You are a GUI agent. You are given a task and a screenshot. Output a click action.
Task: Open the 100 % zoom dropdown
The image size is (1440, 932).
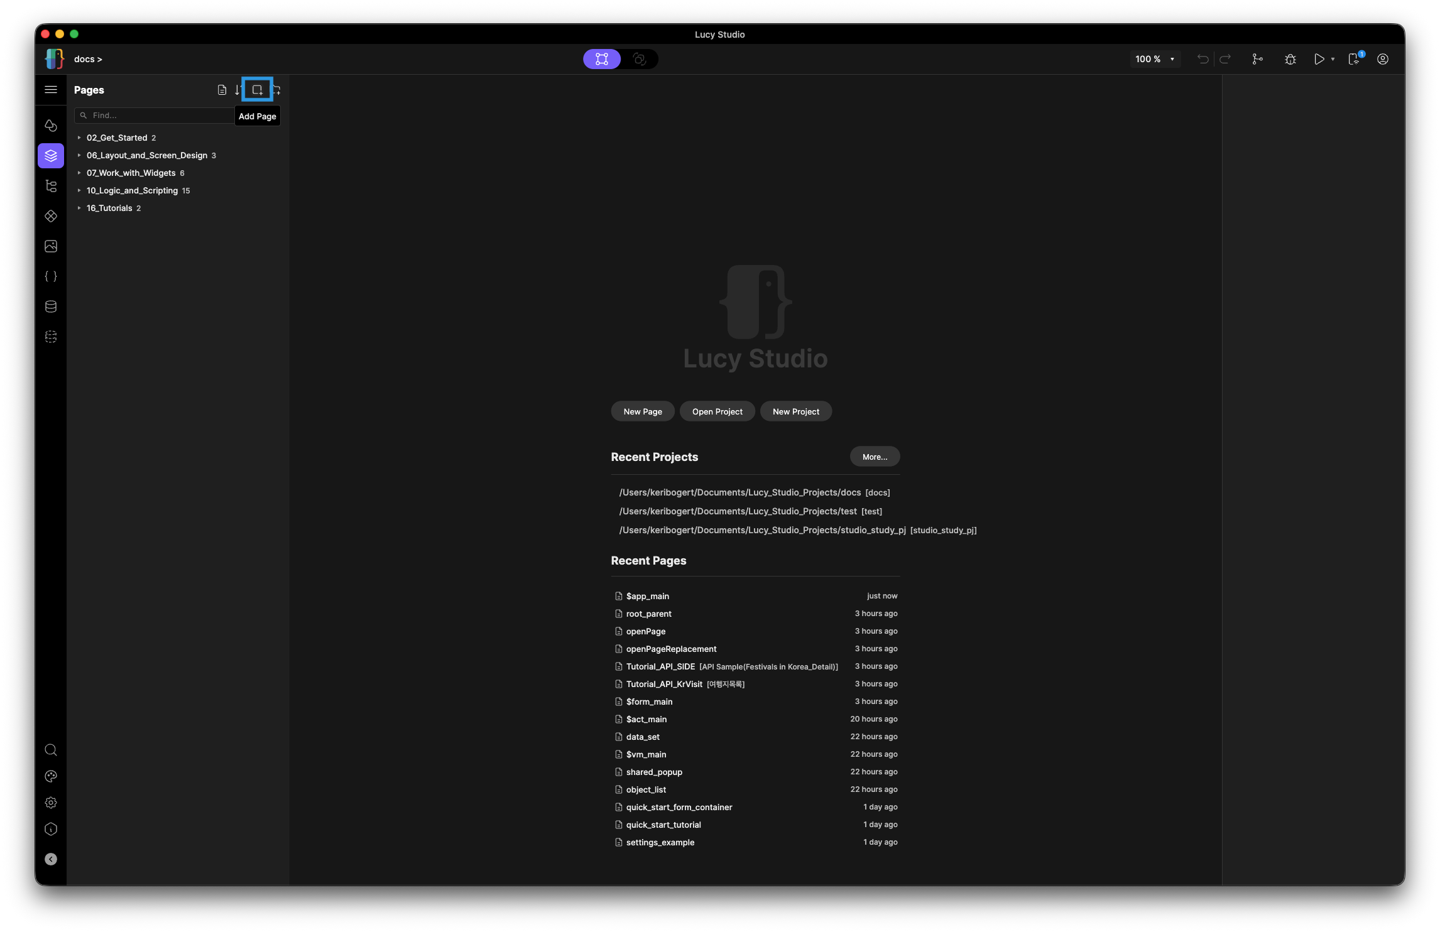(x=1155, y=59)
